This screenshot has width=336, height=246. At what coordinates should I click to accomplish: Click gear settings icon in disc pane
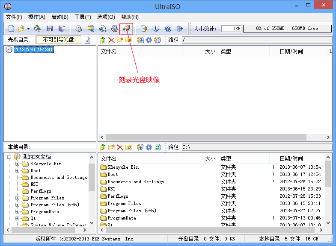click(149, 40)
